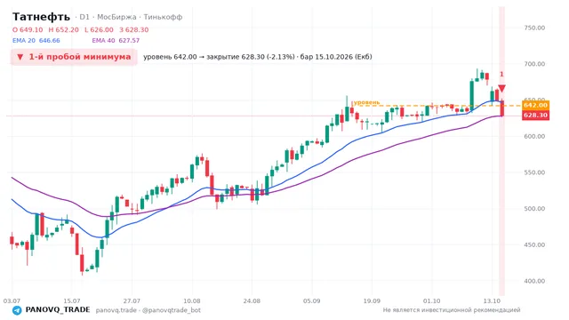This screenshot has height=320, width=569.
Task: Click the 700.00 price axis label
Action: tap(534, 64)
